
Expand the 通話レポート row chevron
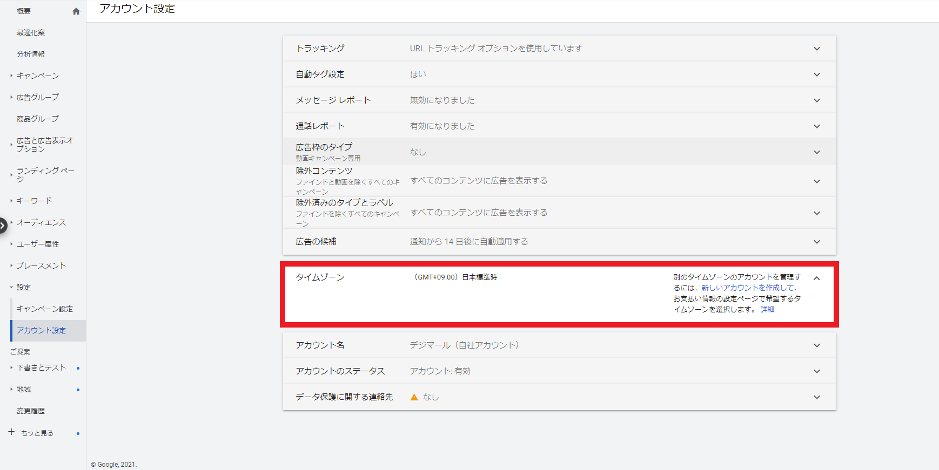pyautogui.click(x=817, y=126)
